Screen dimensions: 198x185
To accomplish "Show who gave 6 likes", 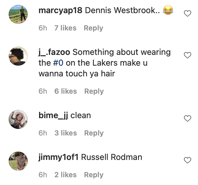I will (66, 91).
